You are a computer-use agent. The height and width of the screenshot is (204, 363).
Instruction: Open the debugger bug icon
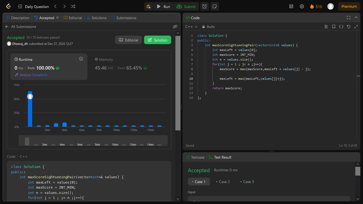(148, 6)
